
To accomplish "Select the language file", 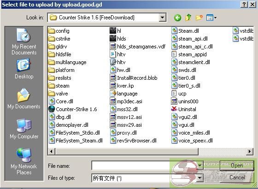I will click(124, 94).
